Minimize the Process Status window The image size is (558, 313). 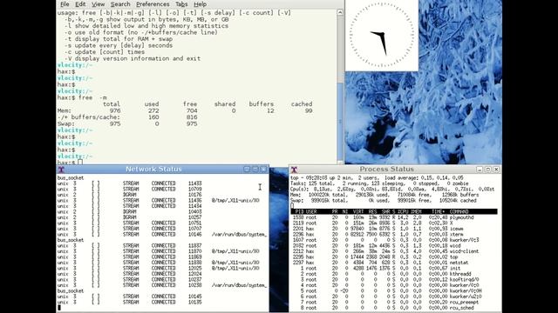480,170
